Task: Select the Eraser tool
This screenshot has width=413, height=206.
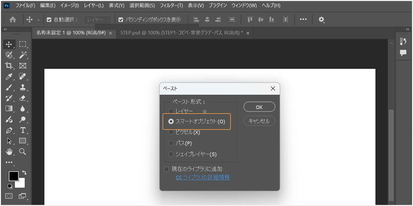Action: click(x=23, y=98)
